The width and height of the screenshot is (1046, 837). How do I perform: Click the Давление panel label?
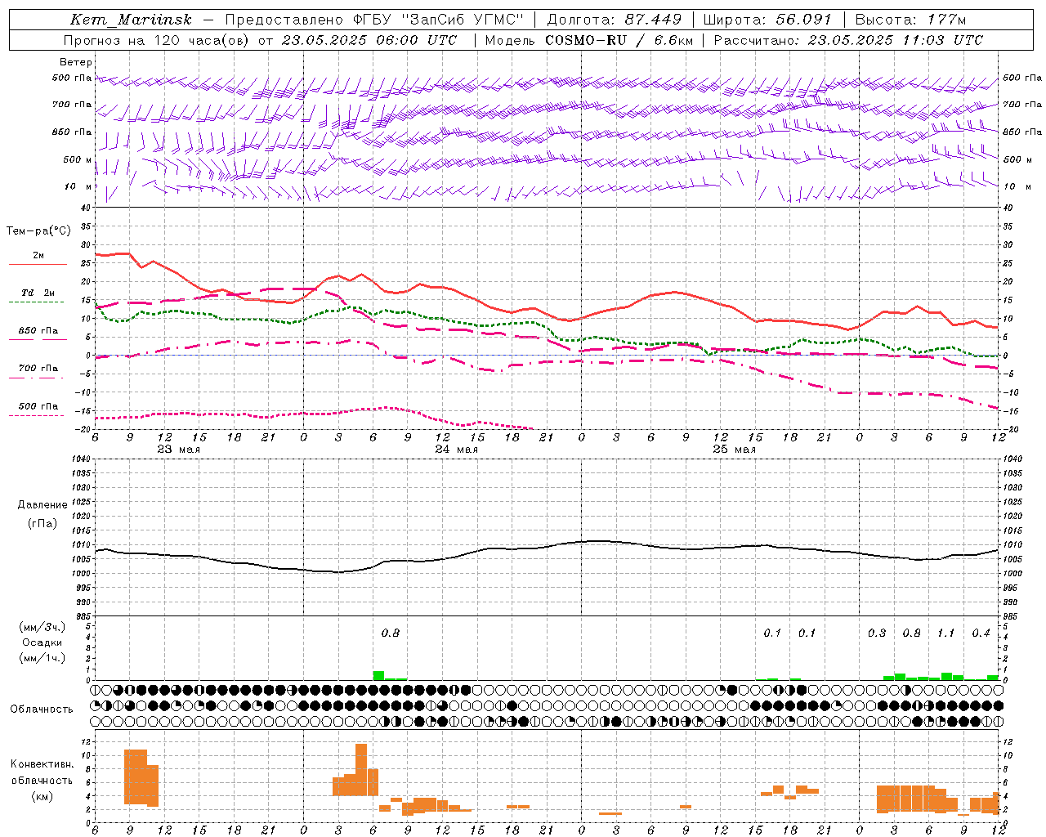(42, 505)
